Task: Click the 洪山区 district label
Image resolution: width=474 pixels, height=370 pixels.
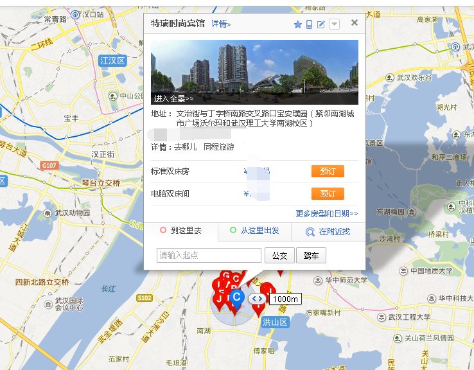Action: (275, 322)
